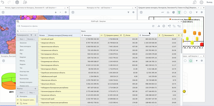Viewport: 214px width, 106px height.
Task: Add a new dimension with plus beside Размерности
Action: [x=35, y=35]
